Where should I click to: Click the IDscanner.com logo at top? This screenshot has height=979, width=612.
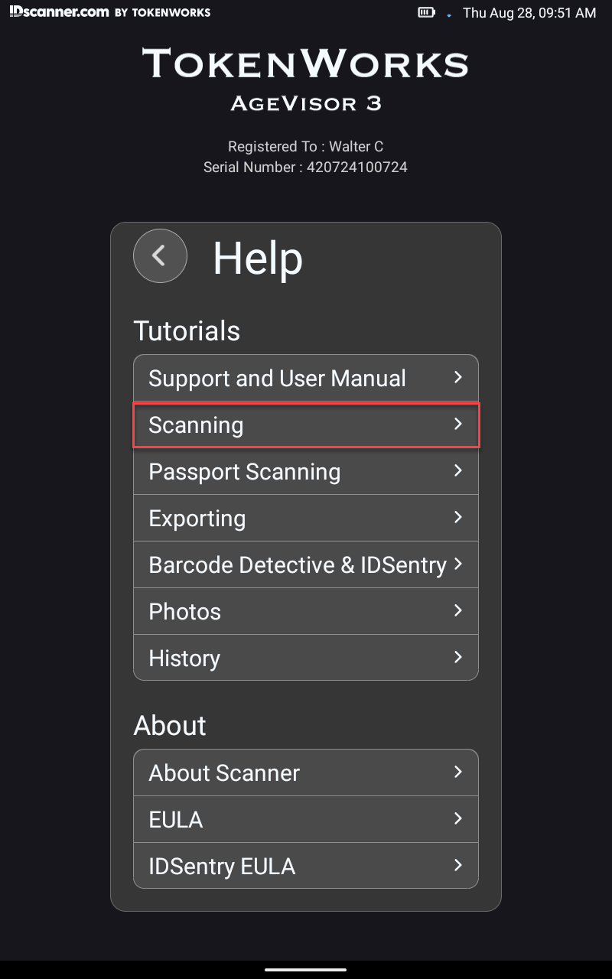pyautogui.click(x=110, y=12)
